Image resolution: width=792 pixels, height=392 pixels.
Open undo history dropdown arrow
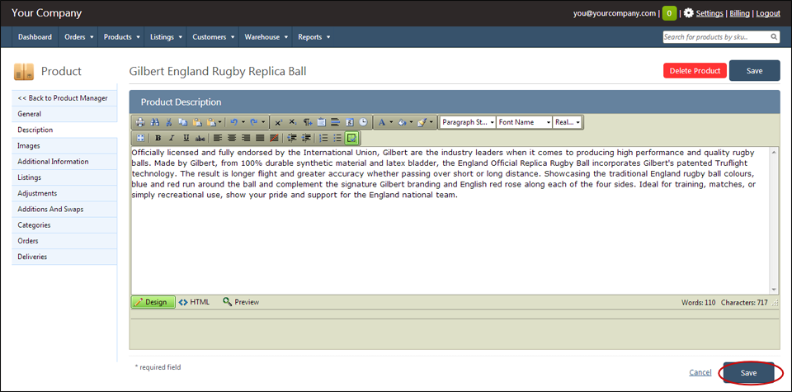click(x=243, y=122)
